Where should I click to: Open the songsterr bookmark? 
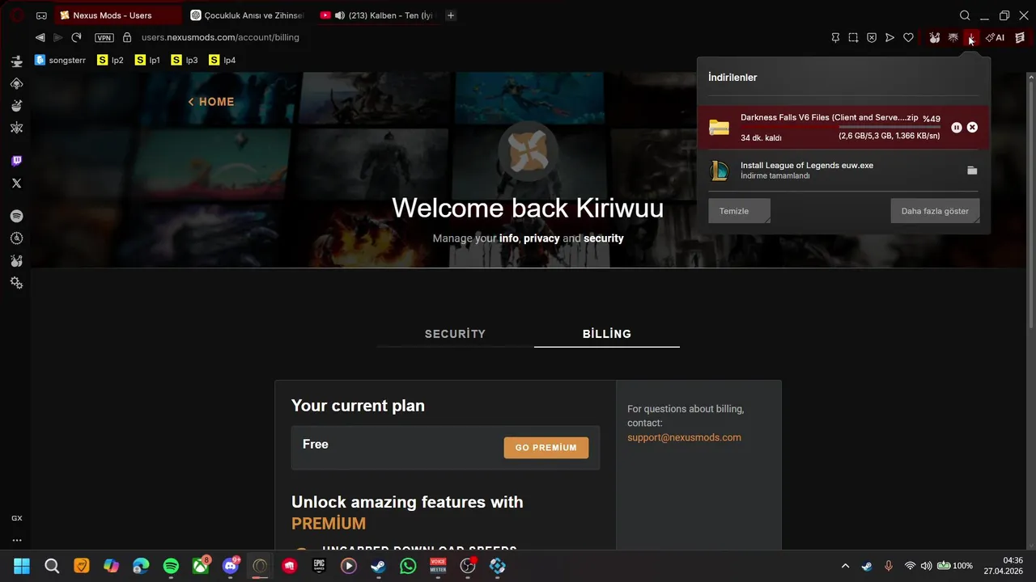point(61,60)
